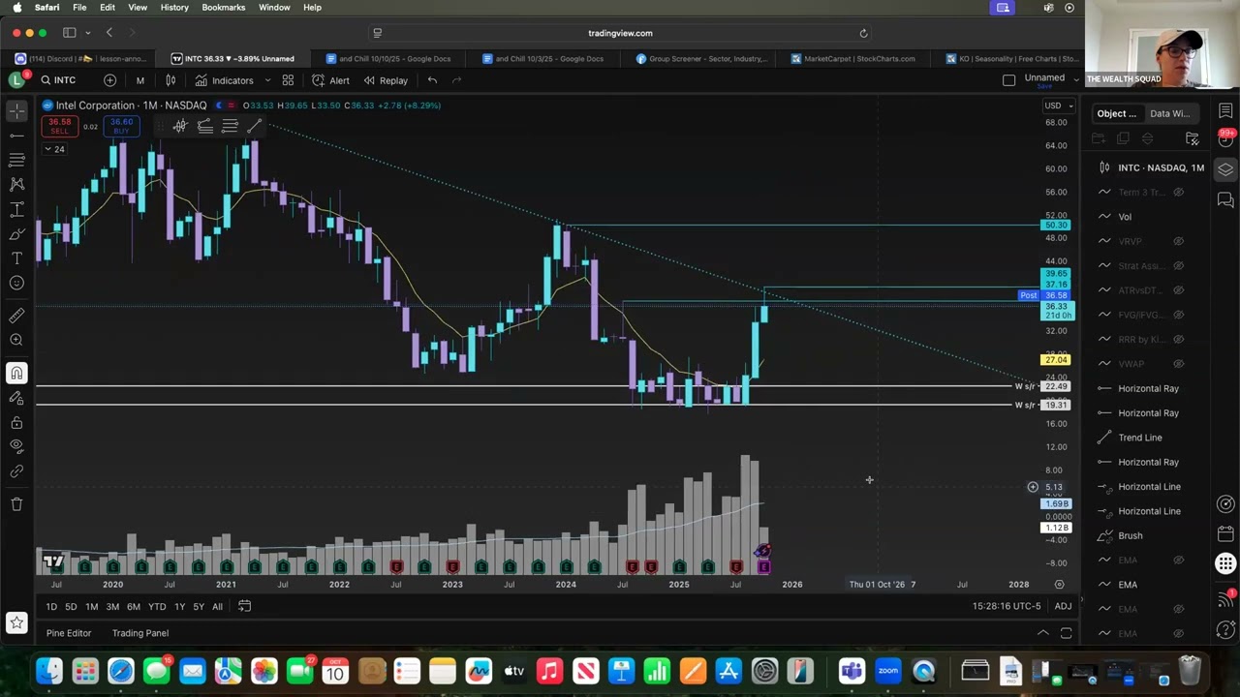Screen dimensions: 1240x697
Task: Switch to the Data Window tab
Action: [1169, 113]
